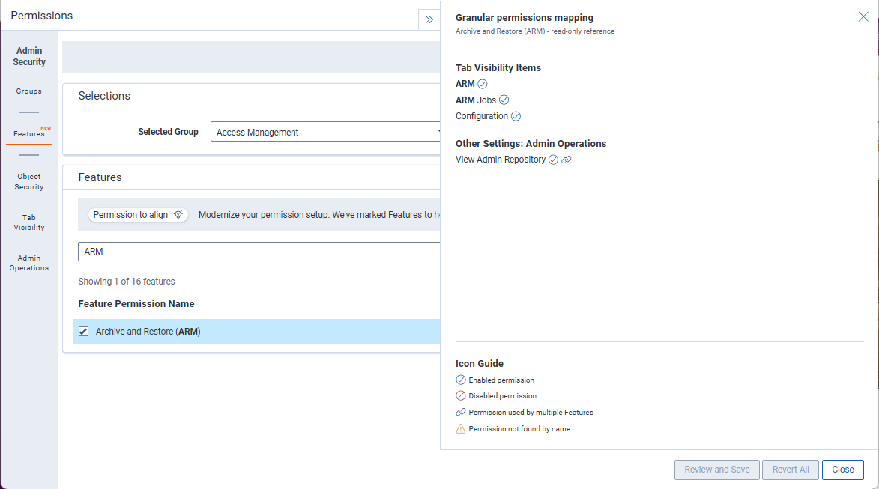
Task: Uncheck Archive and Restore (ARM) checkbox
Action: coord(83,332)
